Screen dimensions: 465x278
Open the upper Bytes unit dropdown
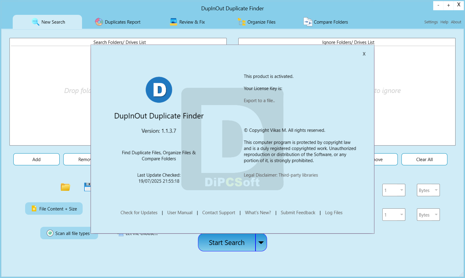click(x=428, y=190)
